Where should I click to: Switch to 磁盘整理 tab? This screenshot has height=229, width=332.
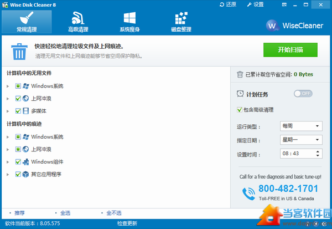tap(181, 22)
